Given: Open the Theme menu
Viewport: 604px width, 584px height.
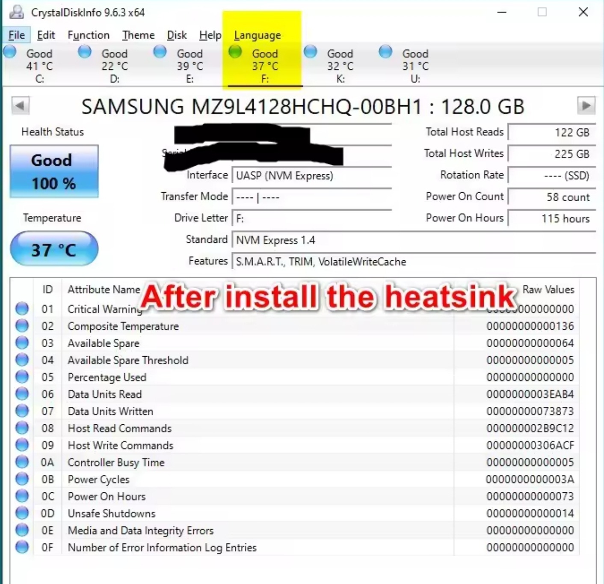Looking at the screenshot, I should pyautogui.click(x=138, y=35).
